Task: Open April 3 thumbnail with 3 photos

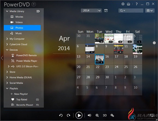Action: (x=118, y=38)
